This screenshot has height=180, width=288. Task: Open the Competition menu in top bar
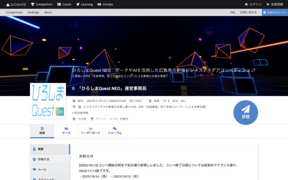click(42, 4)
